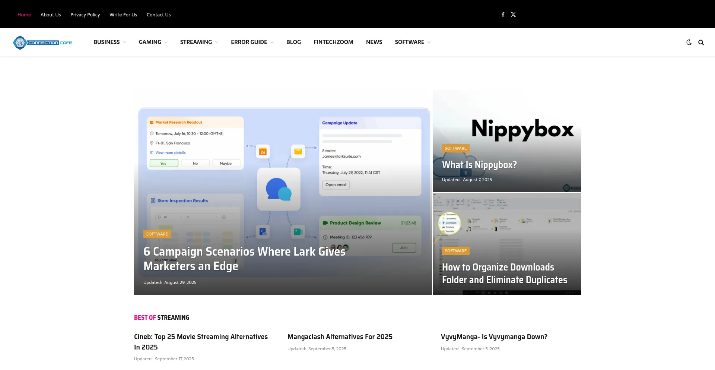
Task: Open the X (Twitter) social icon
Action: 513,15
